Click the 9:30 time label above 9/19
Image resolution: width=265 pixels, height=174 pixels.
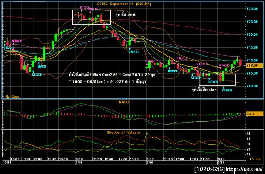[150, 159]
